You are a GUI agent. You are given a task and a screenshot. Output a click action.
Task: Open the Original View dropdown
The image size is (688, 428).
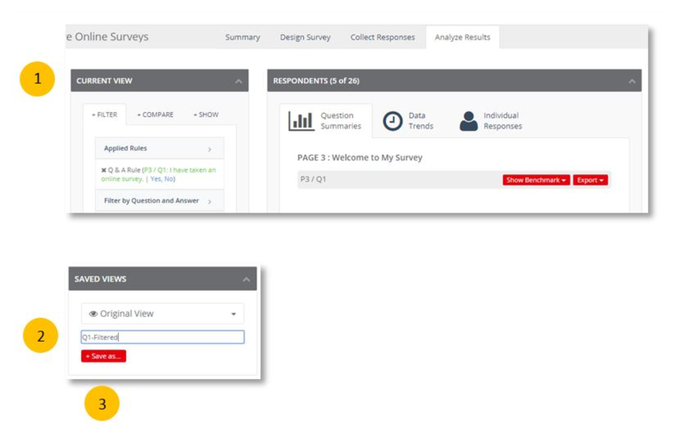[x=233, y=314]
